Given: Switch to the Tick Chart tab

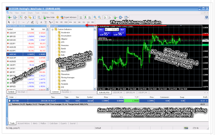Looking at the screenshot, I should (x=21, y=92).
